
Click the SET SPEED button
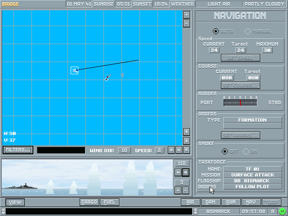click(x=240, y=58)
